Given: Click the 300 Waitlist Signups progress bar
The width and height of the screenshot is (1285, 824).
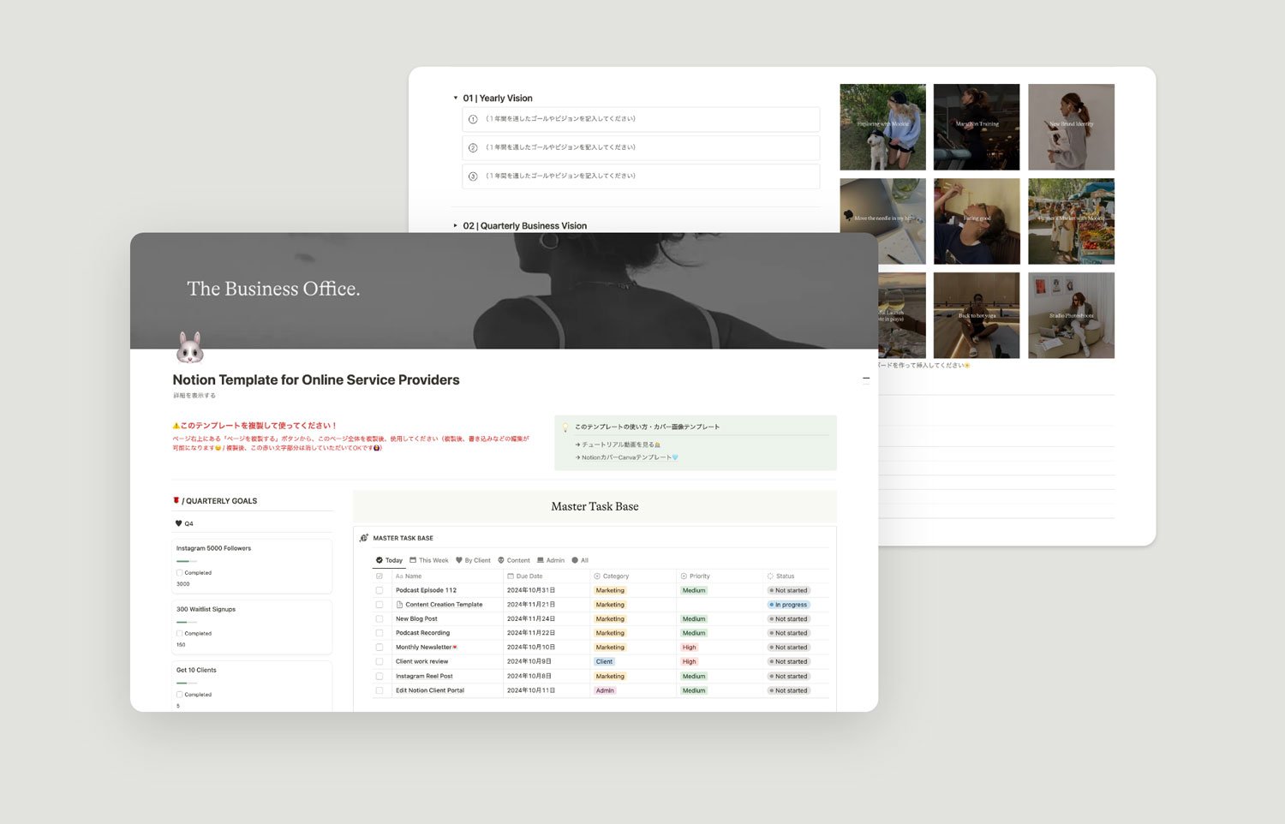Looking at the screenshot, I should [x=187, y=622].
